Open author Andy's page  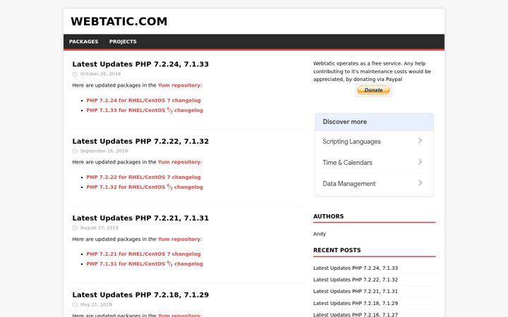[x=320, y=234]
